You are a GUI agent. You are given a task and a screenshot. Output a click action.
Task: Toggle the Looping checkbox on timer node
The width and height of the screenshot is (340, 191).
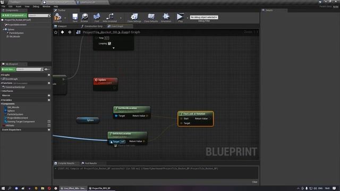(109, 44)
